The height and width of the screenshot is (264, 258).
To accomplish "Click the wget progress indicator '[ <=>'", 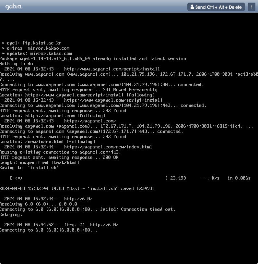I will pyautogui.click(x=16, y=178).
